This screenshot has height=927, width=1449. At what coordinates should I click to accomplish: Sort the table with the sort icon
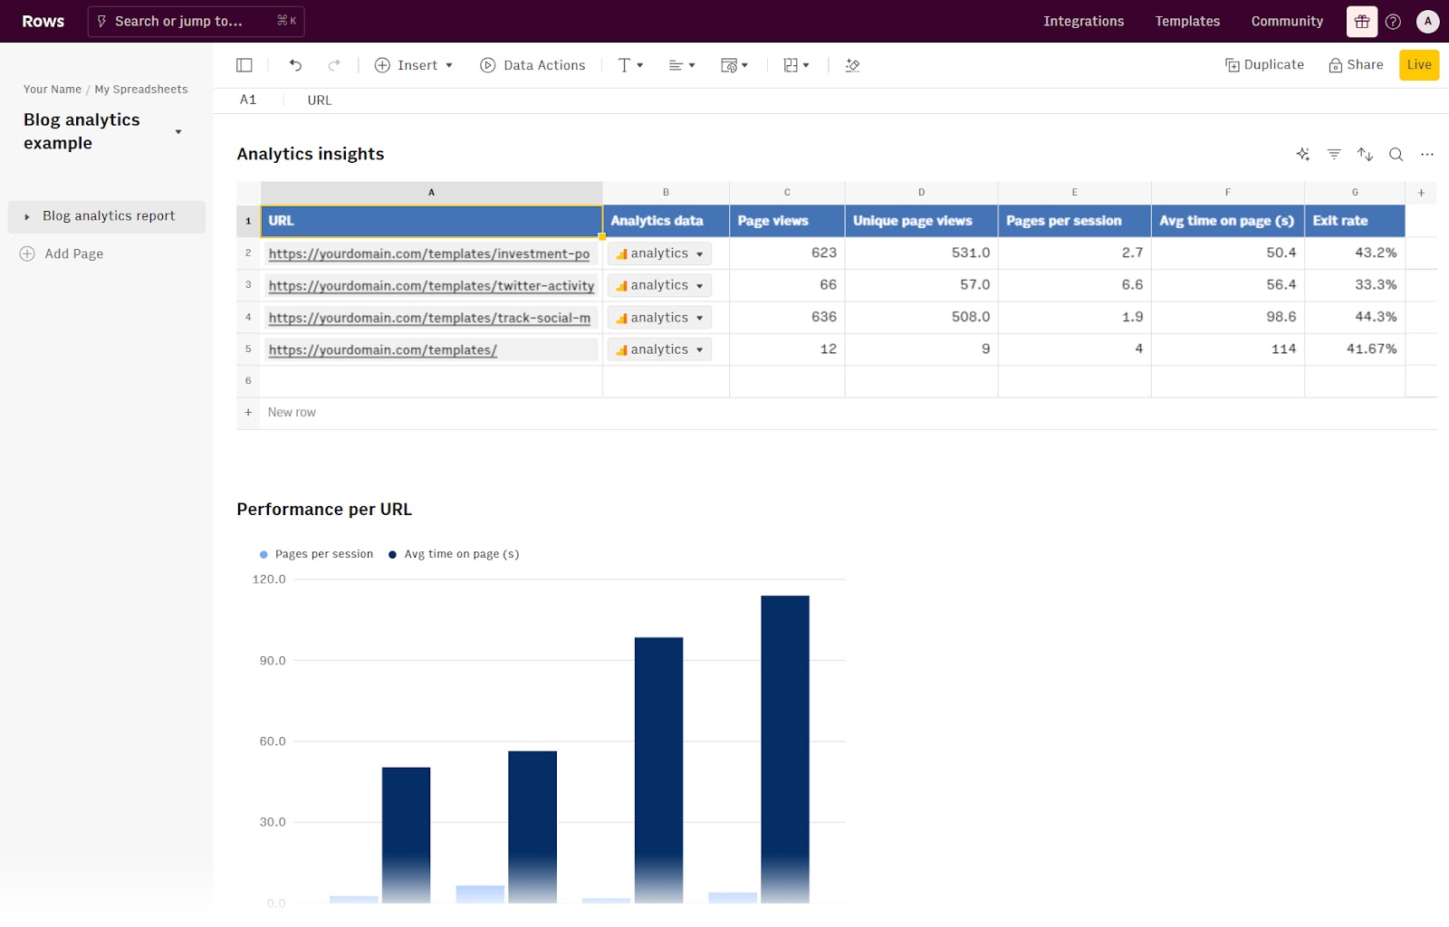(x=1365, y=154)
